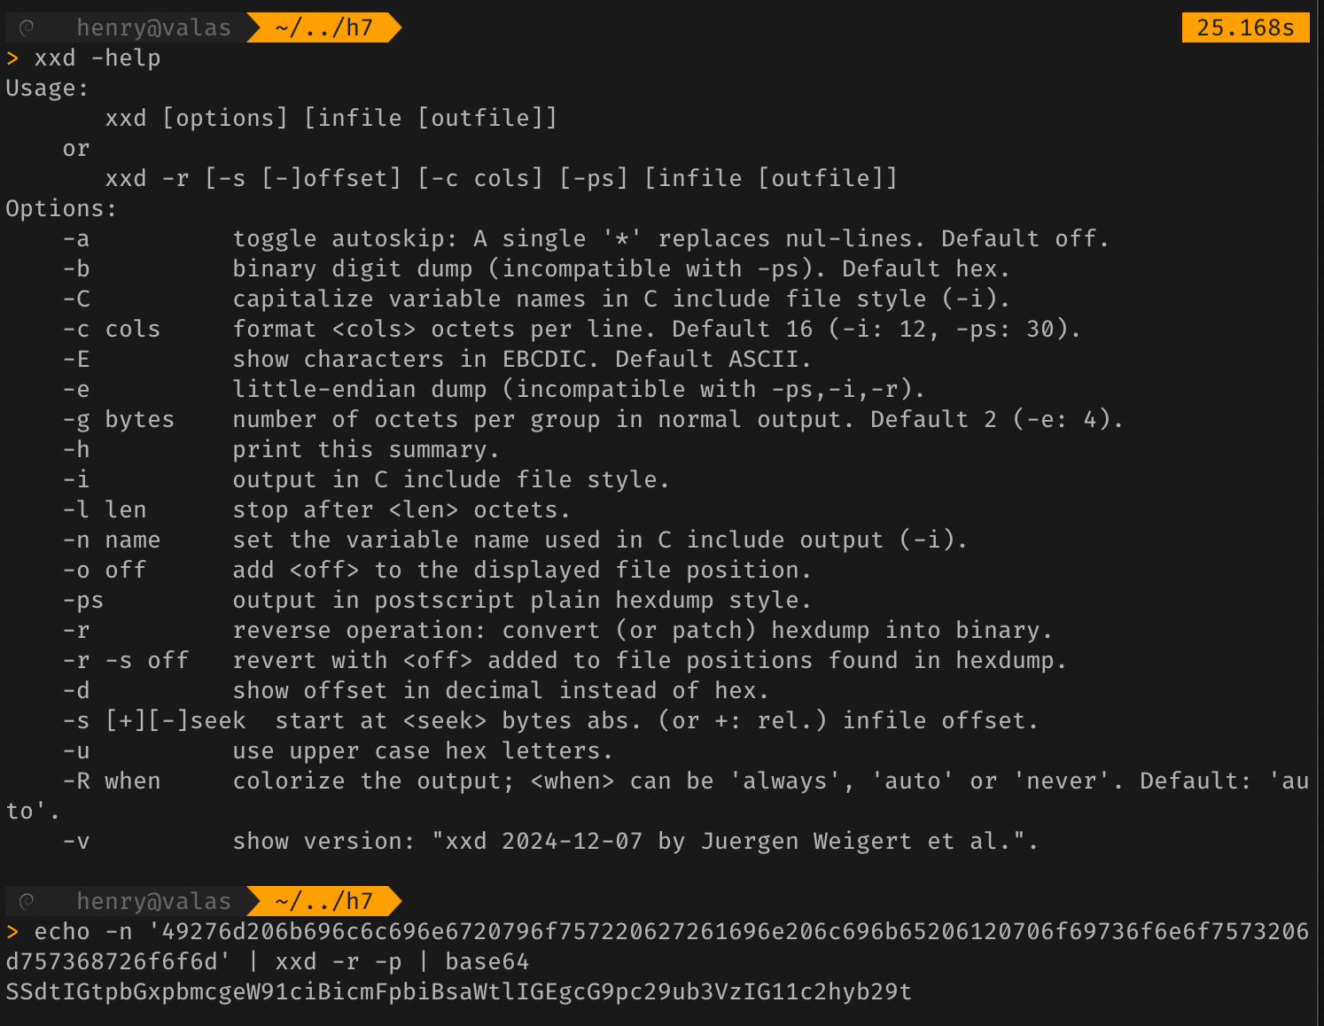The width and height of the screenshot is (1324, 1026).
Task: Click the word base64 in the echo command
Action: tap(487, 962)
